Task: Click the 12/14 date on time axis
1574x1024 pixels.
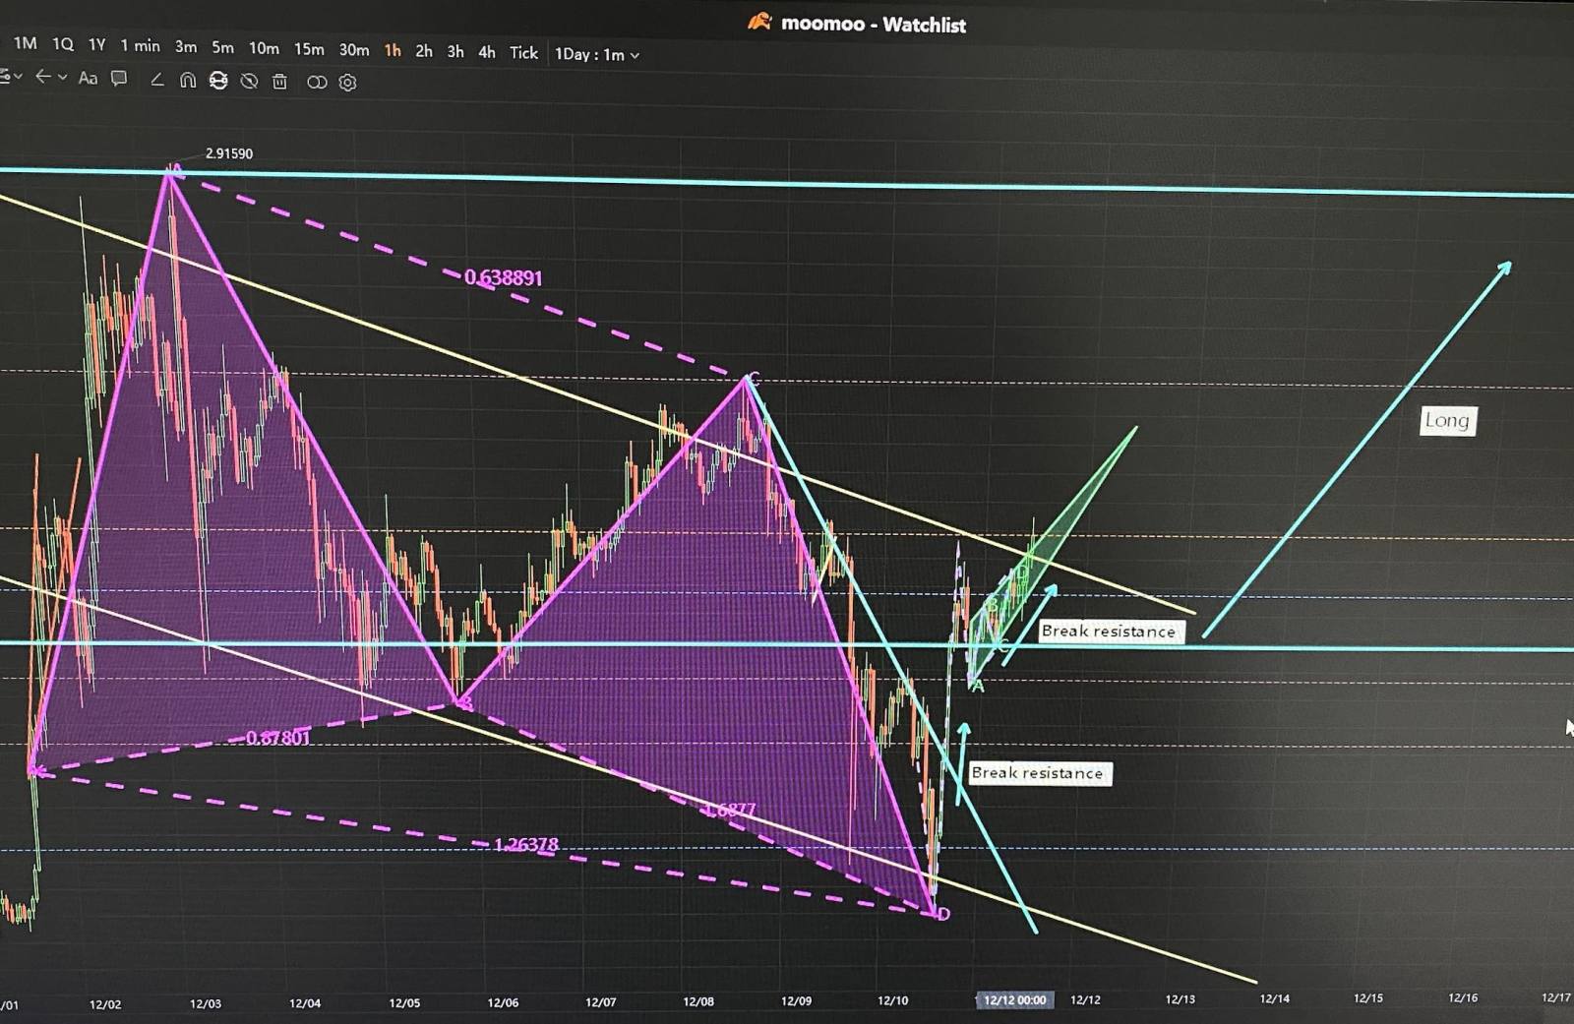Action: pyautogui.click(x=1275, y=998)
